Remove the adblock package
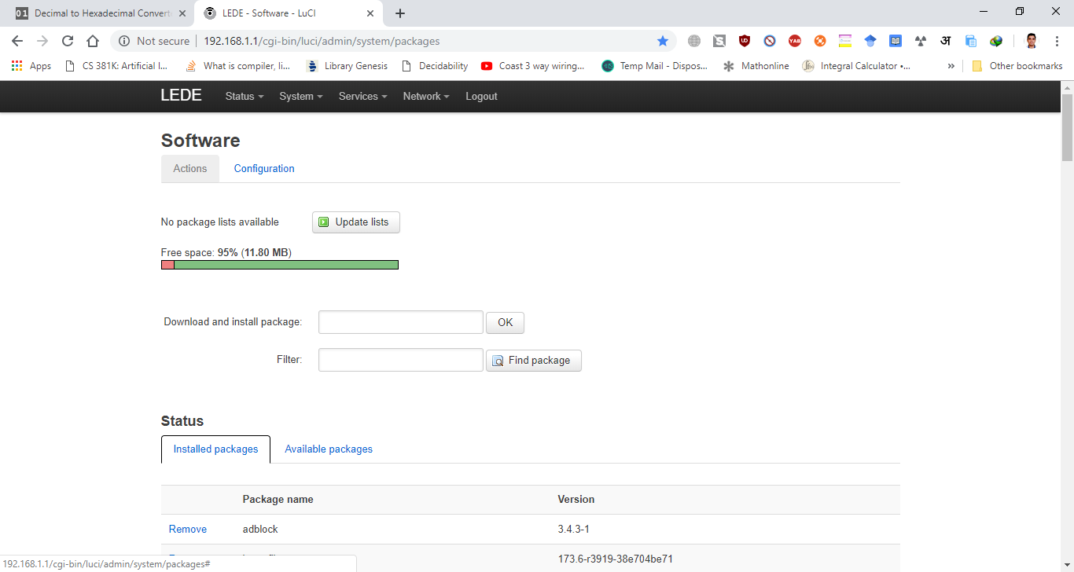The image size is (1074, 572). [188, 529]
